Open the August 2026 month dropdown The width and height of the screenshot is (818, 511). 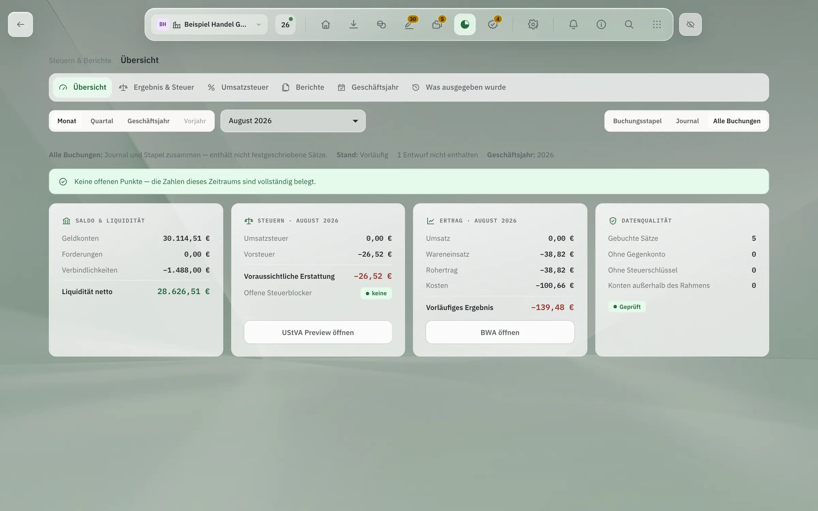(293, 121)
